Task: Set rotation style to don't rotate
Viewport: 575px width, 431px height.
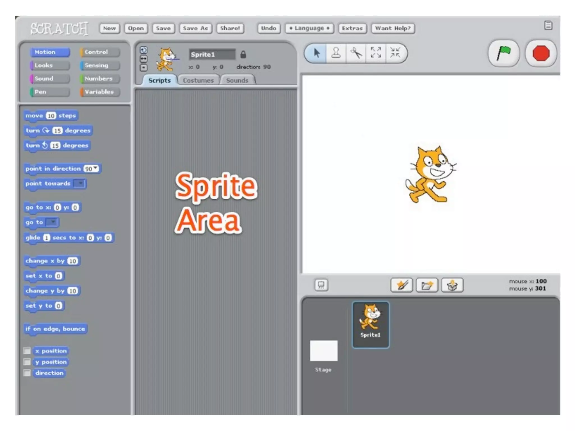Action: (143, 68)
